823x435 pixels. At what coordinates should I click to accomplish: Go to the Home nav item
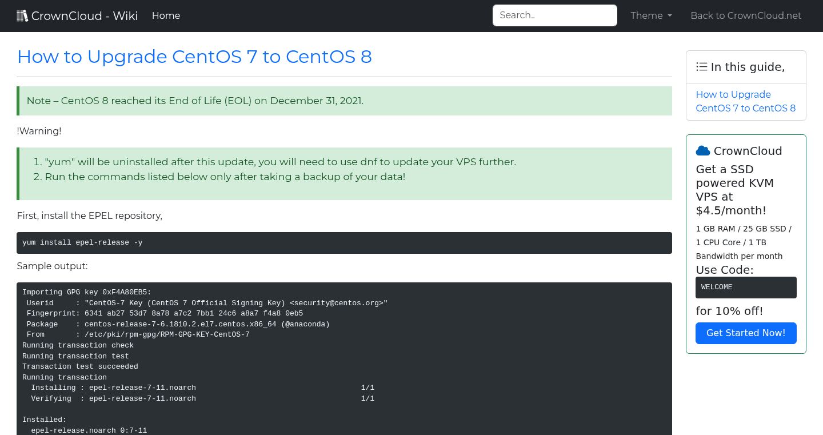pos(166,16)
